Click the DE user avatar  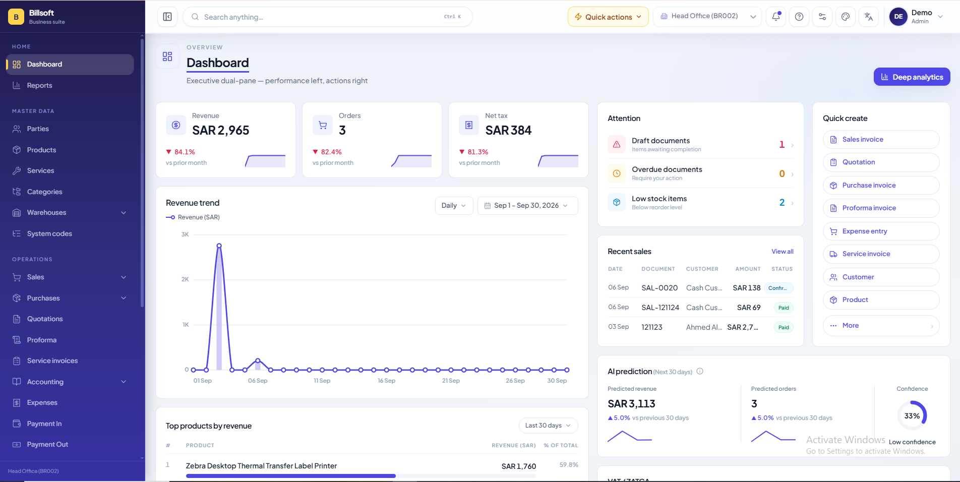click(x=898, y=17)
